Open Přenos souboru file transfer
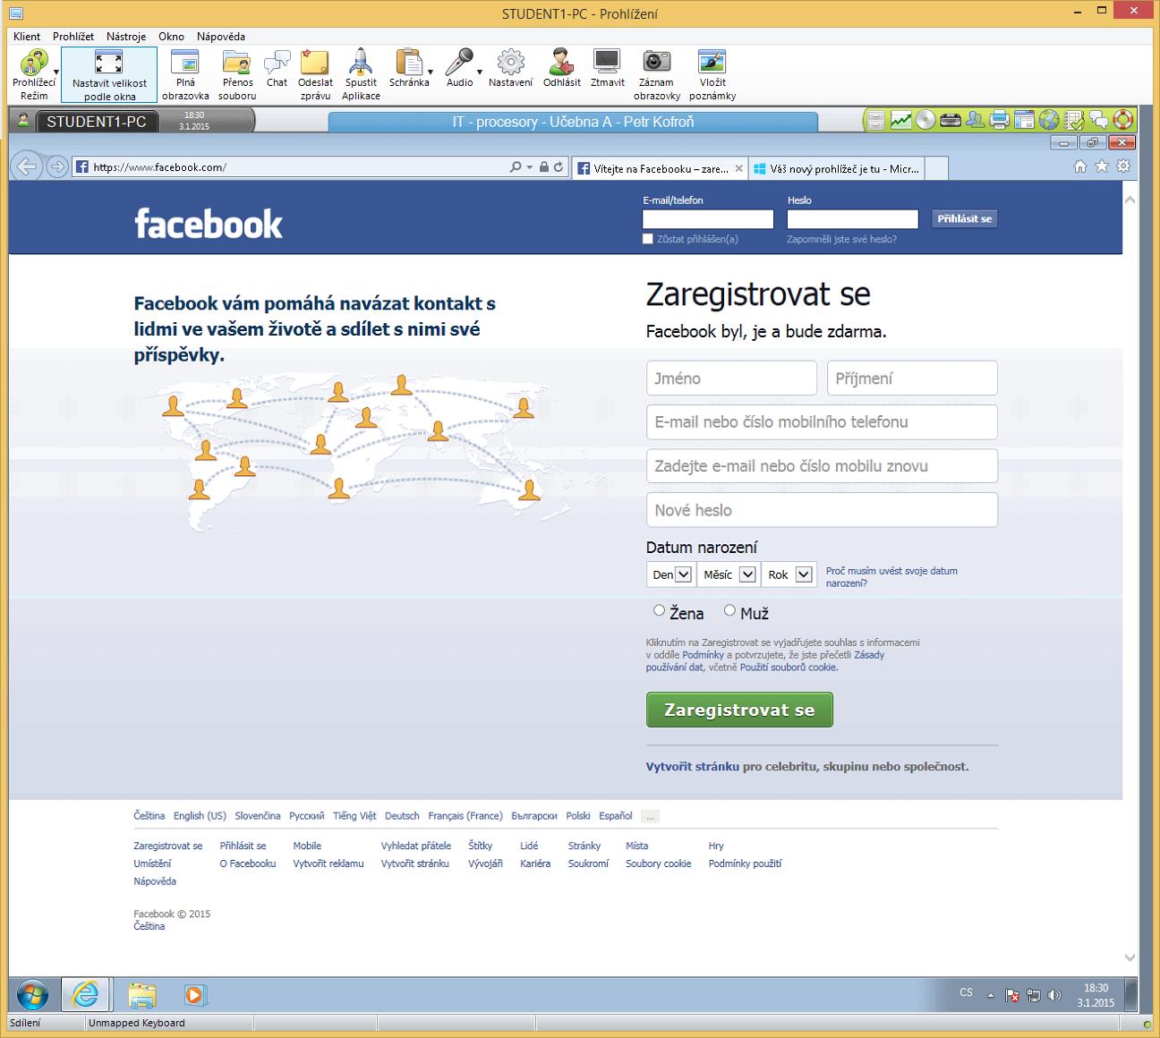Image resolution: width=1160 pixels, height=1038 pixels. pos(237,74)
